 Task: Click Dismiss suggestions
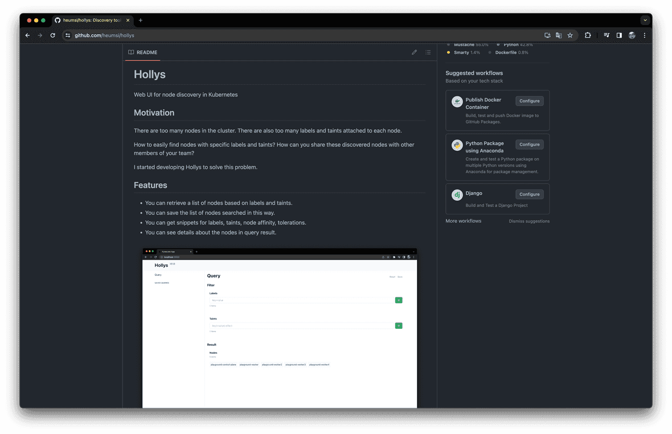529,221
